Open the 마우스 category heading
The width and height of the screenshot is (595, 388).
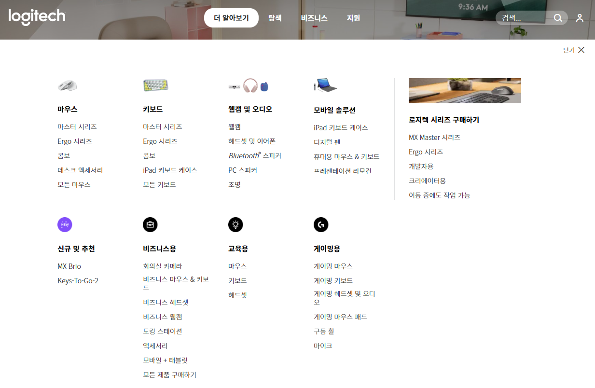pos(68,109)
